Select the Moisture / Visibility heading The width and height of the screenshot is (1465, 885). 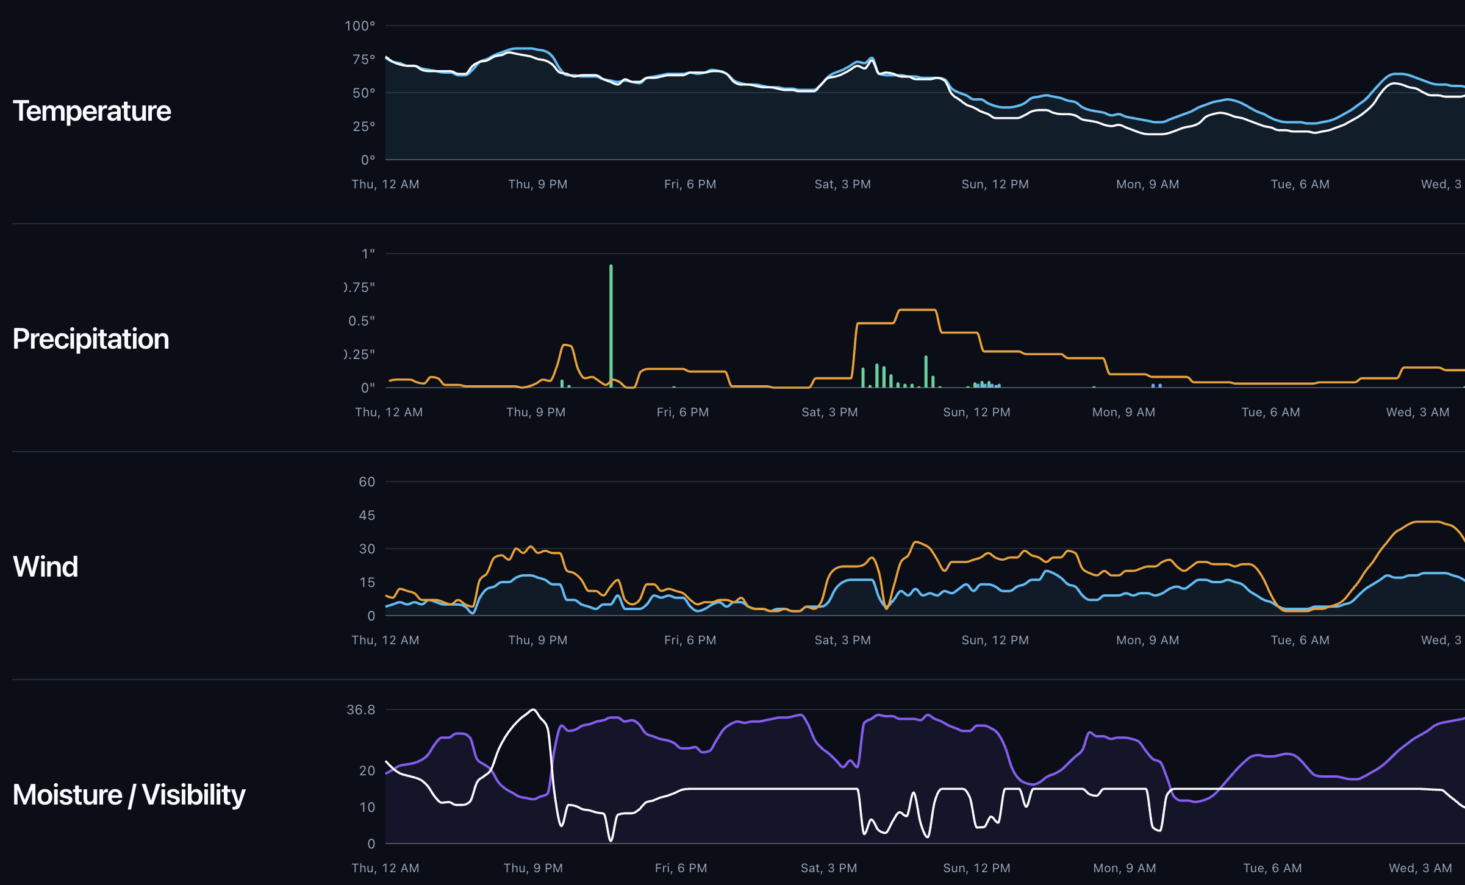[x=129, y=795]
